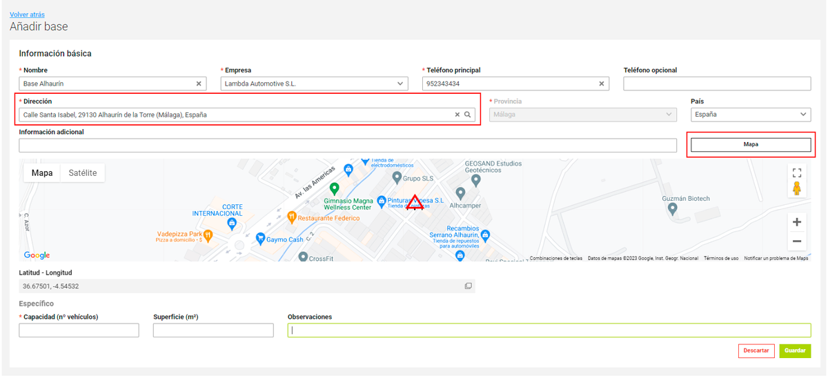Click the Av. las Americas street label
Screen dimensions: 828x376
[x=315, y=181]
